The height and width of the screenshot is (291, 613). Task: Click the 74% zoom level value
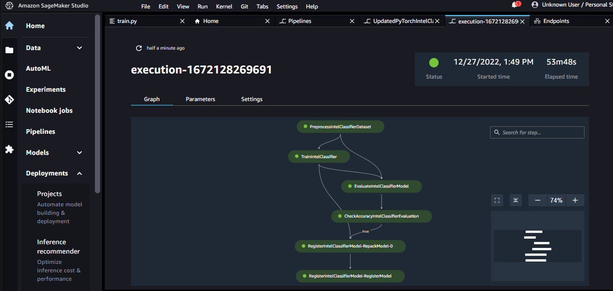[556, 200]
